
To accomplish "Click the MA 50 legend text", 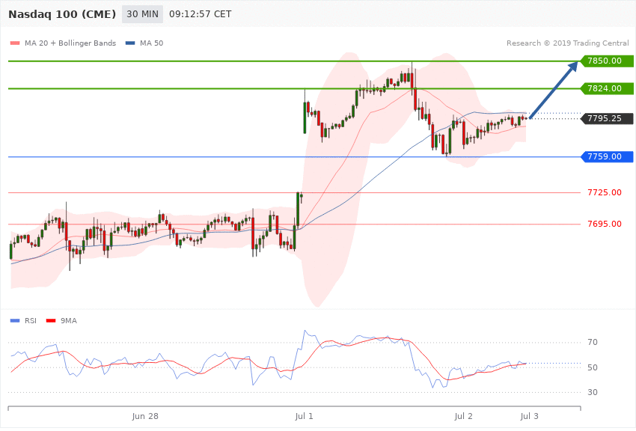I will pos(151,43).
